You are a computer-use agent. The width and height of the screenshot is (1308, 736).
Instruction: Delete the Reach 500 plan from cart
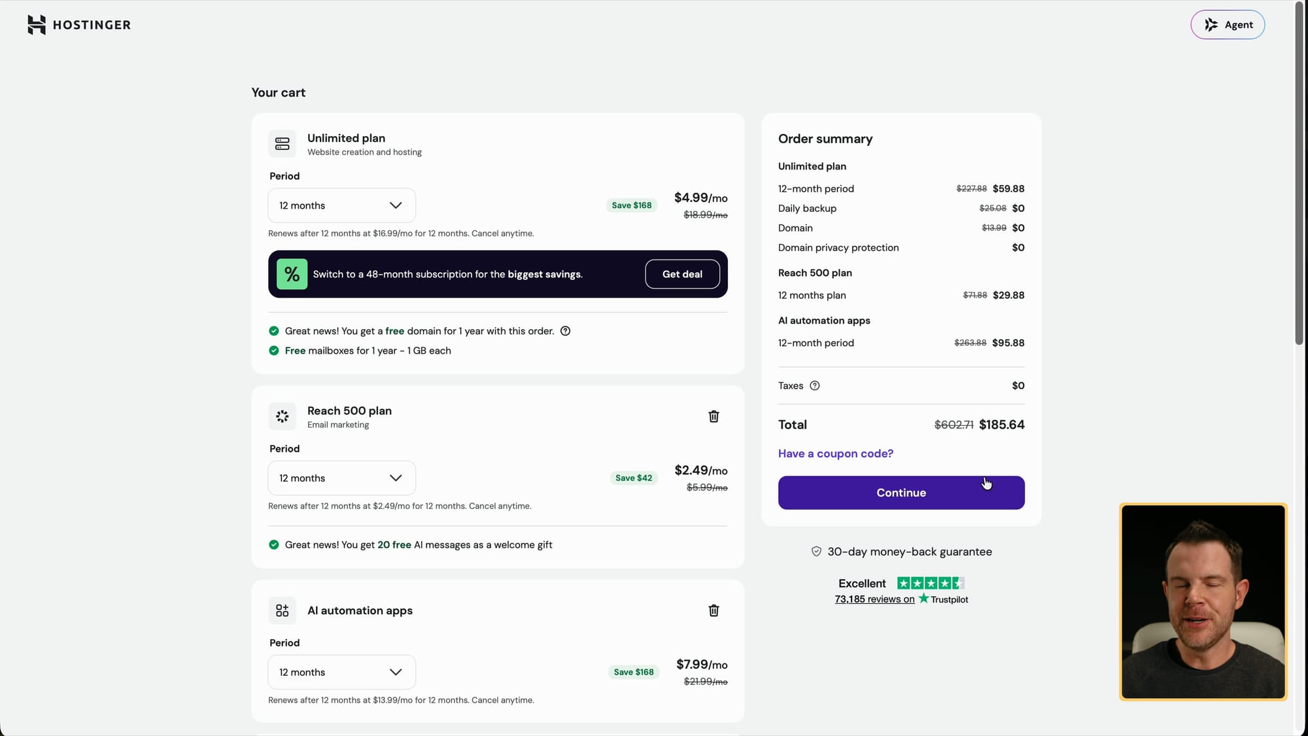coord(714,416)
